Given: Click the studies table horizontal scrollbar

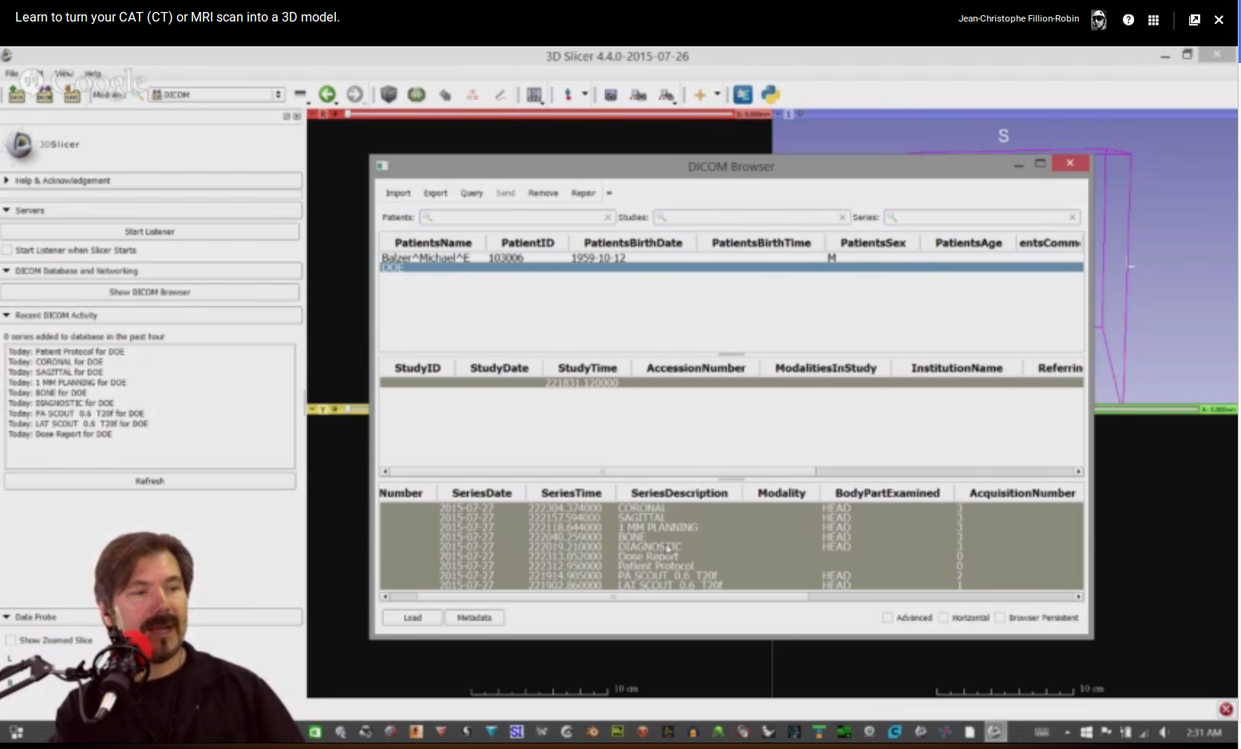Looking at the screenshot, I should coord(731,471).
